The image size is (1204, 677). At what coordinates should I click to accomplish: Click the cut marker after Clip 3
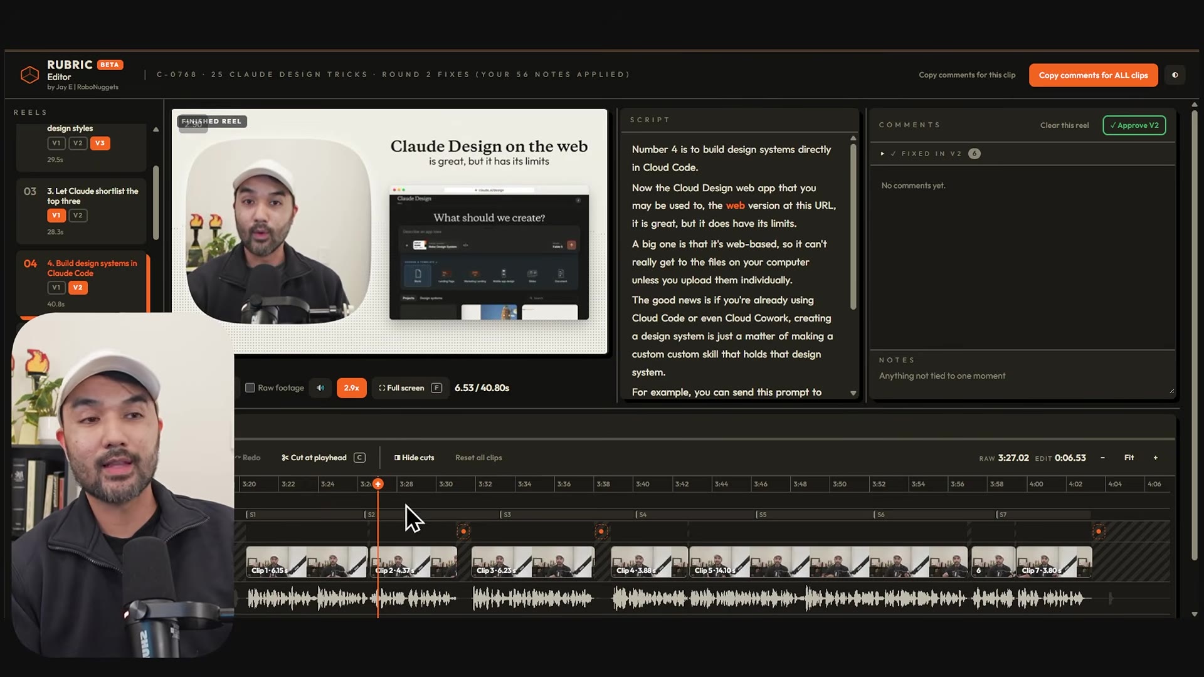601,532
